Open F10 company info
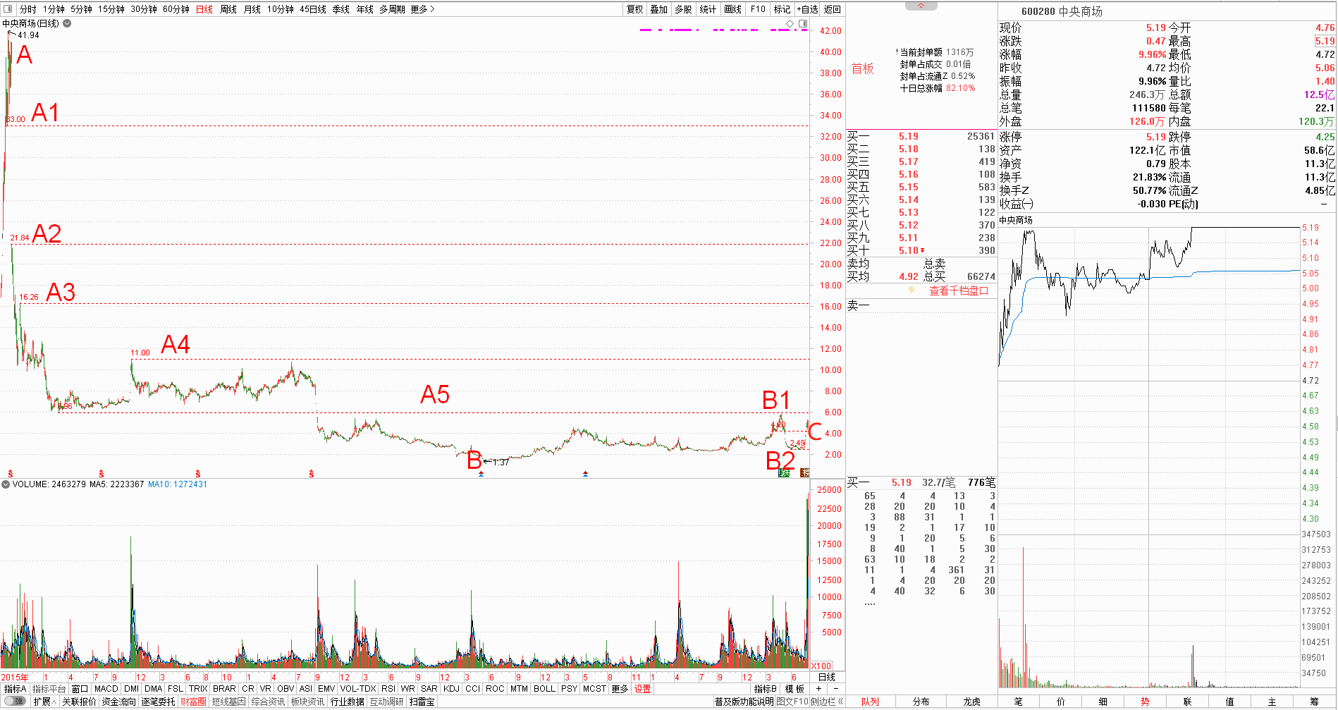This screenshot has width=1338, height=710. point(758,9)
